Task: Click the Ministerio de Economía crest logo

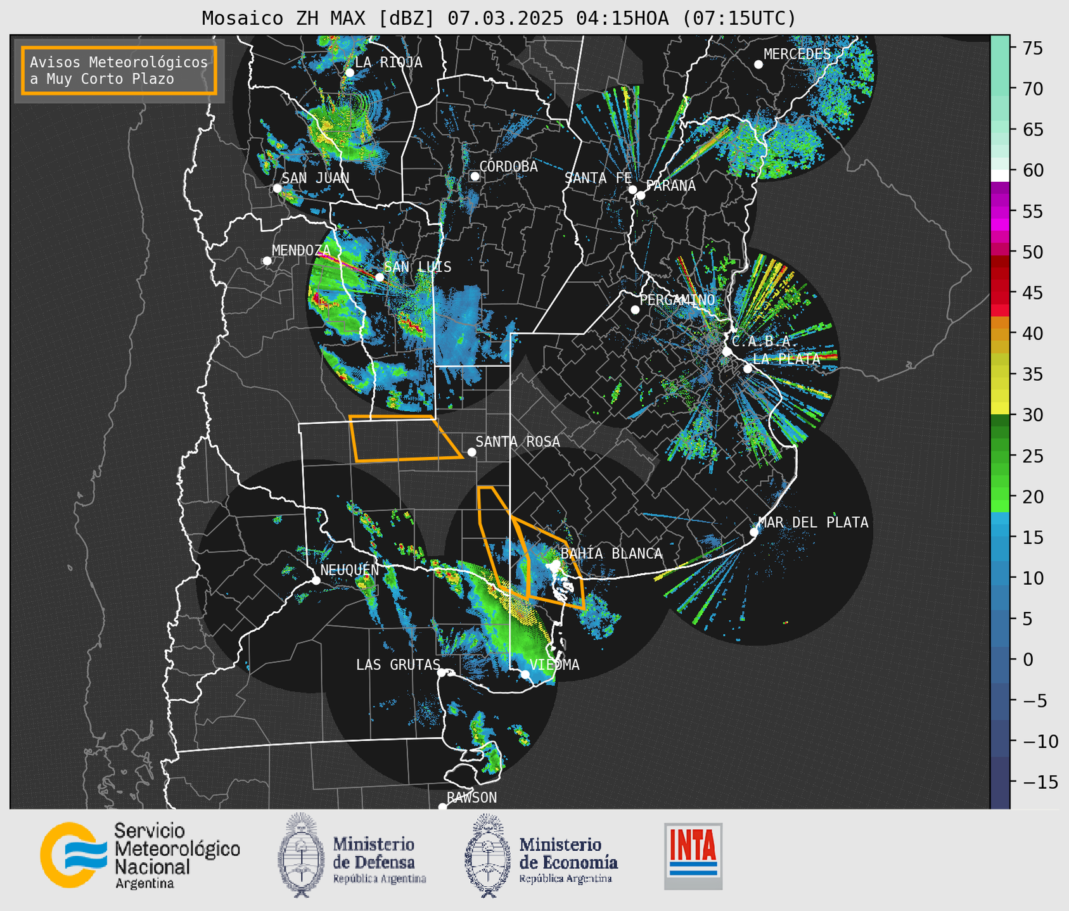Action: [x=488, y=855]
